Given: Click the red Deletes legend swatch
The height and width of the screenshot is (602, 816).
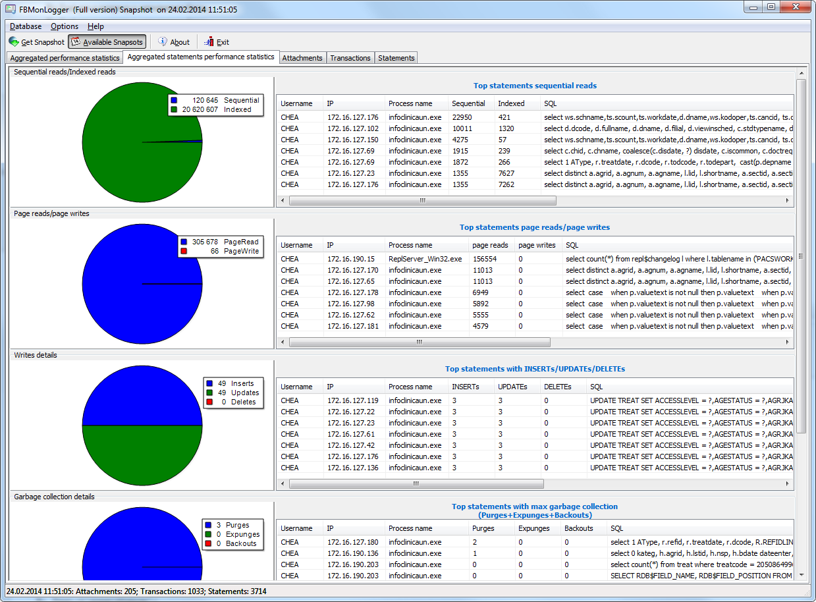Looking at the screenshot, I should coord(209,402).
